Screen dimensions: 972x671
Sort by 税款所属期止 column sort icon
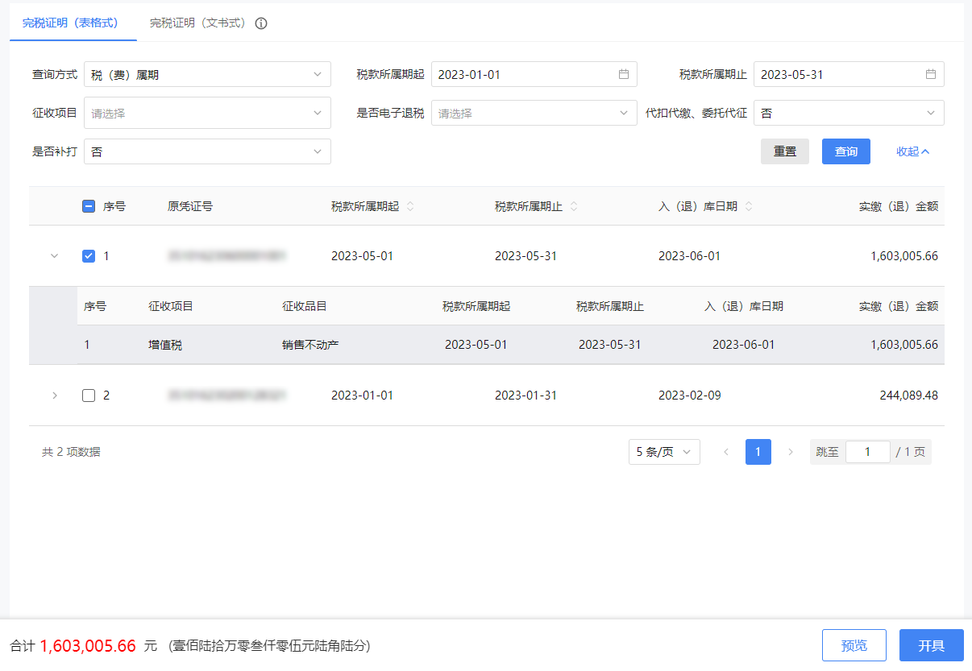coord(574,206)
